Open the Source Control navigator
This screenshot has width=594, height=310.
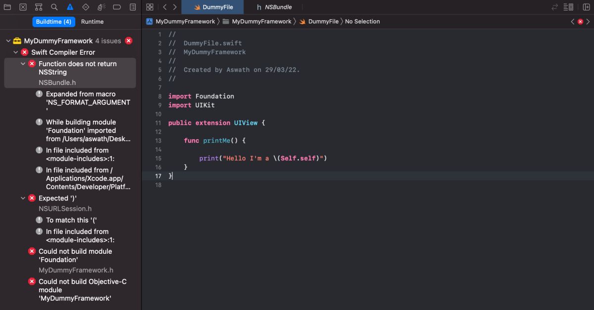[23, 7]
